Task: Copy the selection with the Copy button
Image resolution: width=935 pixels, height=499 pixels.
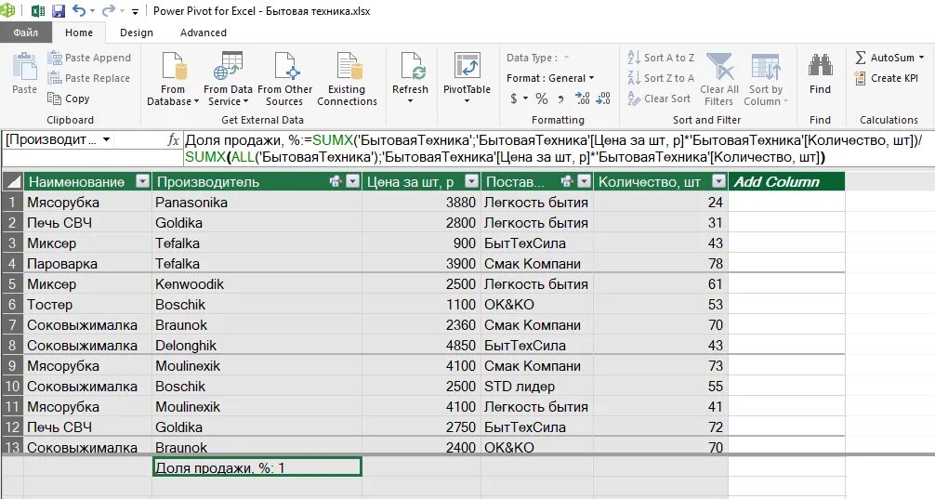Action: click(x=69, y=98)
